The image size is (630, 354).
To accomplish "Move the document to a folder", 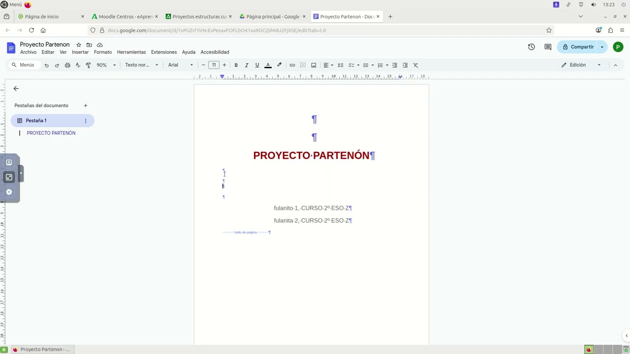I will tap(89, 45).
